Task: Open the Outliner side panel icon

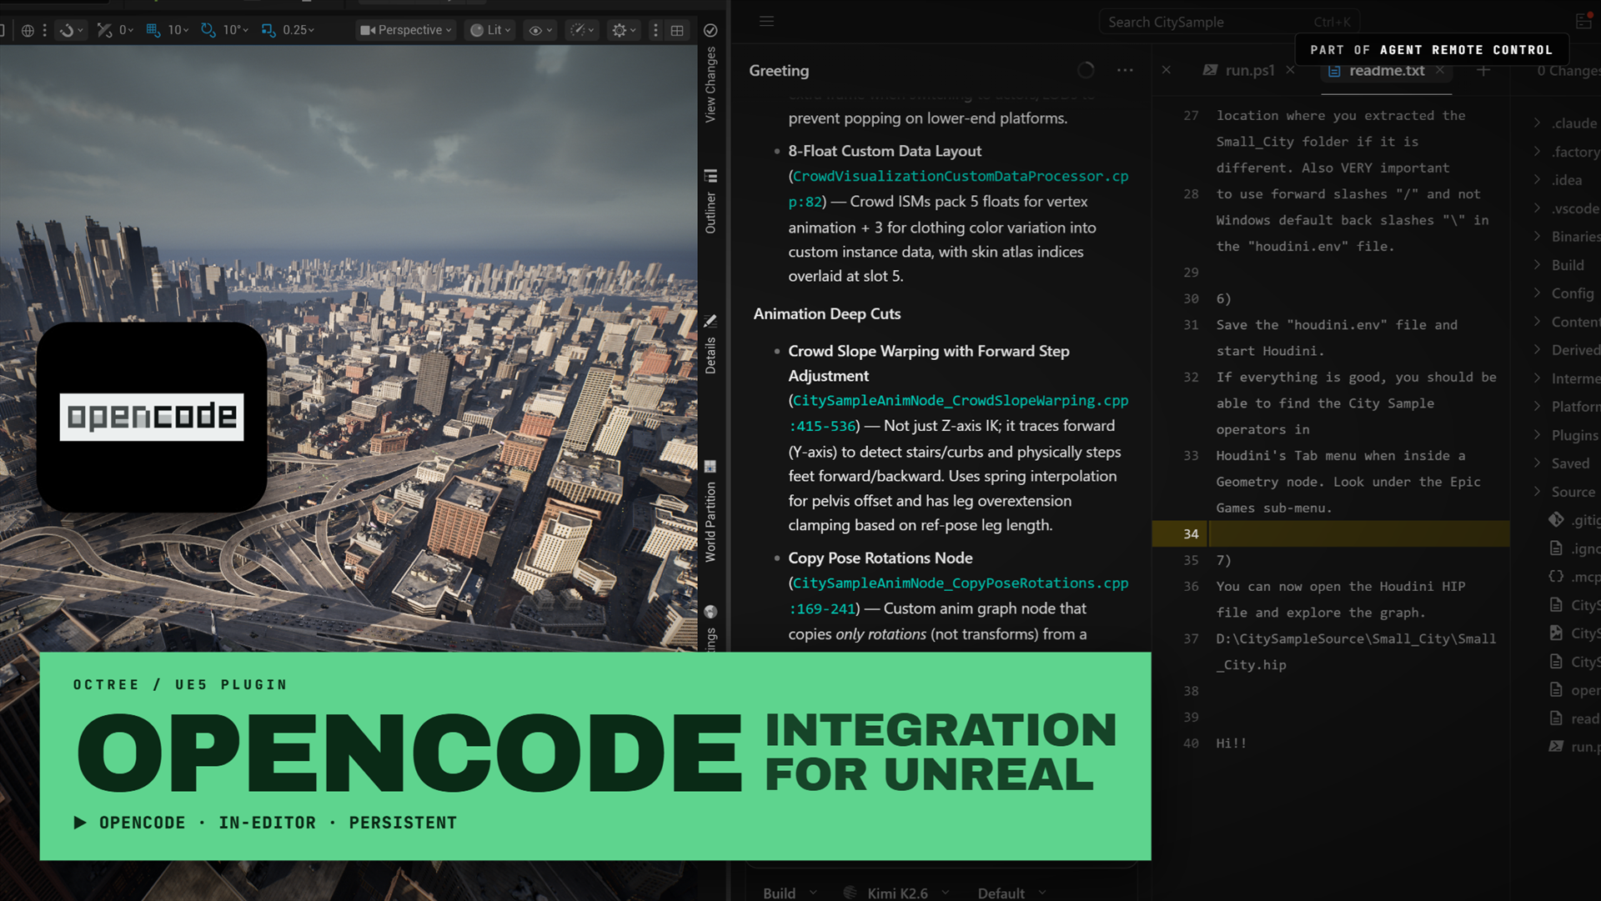Action: (x=710, y=176)
